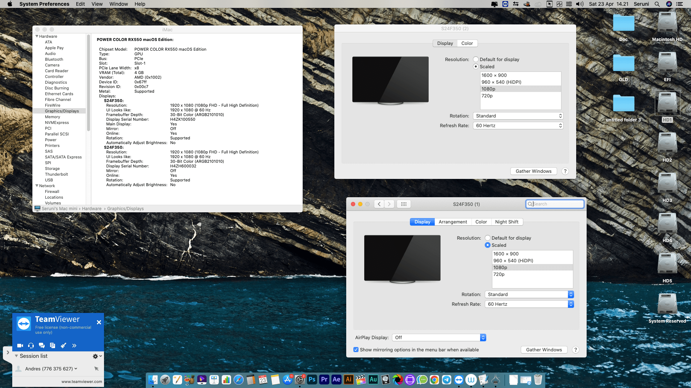691x388 pixels.
Task: Click volume icon in menu bar
Action: click(x=579, y=4)
